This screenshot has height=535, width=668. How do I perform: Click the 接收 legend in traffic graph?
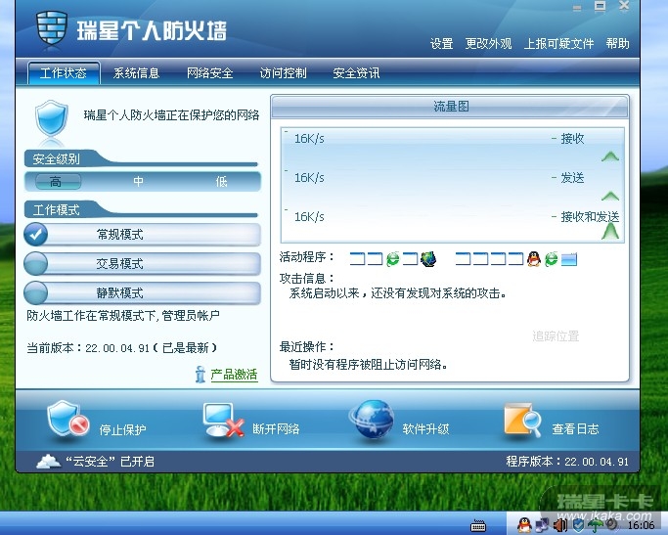572,139
